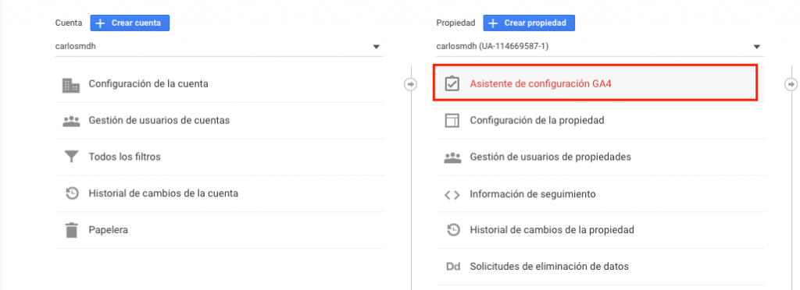Click the Propiedad column label
Image resolution: width=800 pixels, height=290 pixels.
455,23
